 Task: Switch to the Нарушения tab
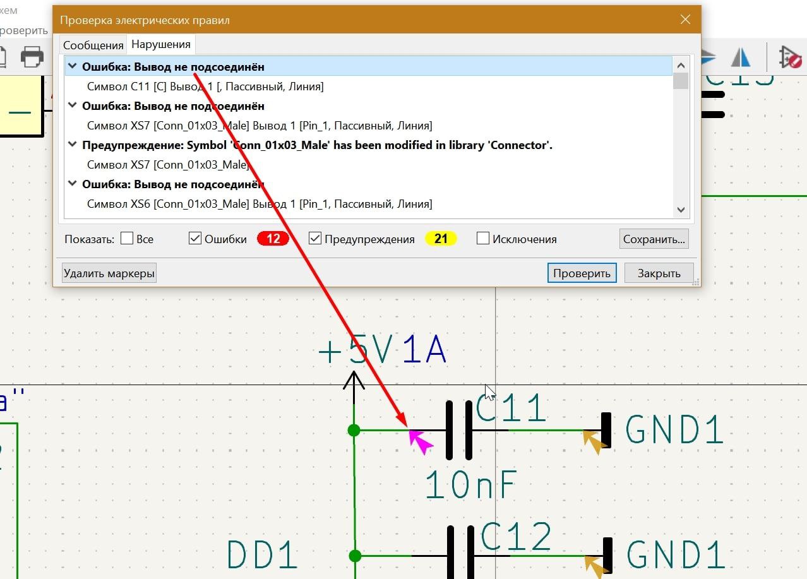(161, 44)
